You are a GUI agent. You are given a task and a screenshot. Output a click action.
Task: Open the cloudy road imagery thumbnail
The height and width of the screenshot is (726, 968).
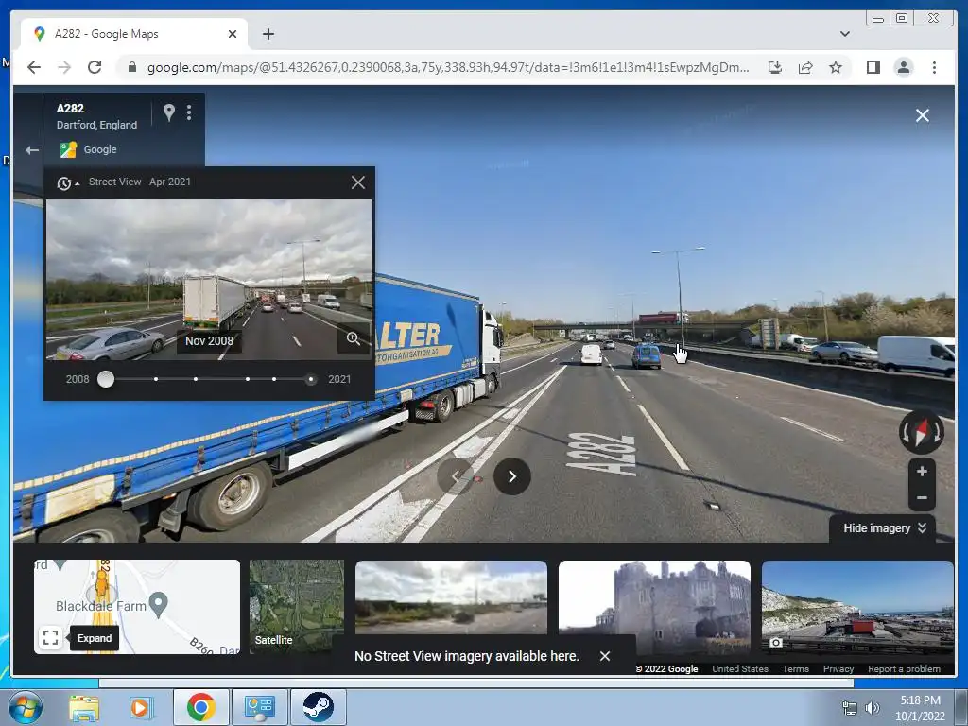451,597
